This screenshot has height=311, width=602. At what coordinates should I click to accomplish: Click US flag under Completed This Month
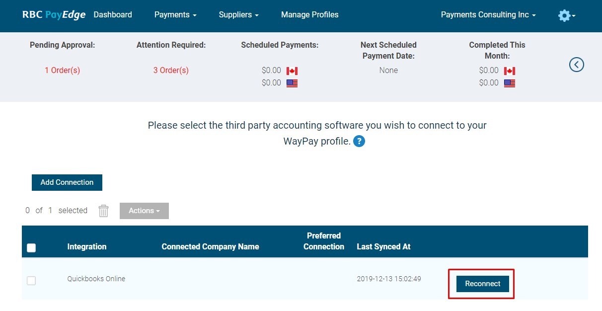coord(510,83)
